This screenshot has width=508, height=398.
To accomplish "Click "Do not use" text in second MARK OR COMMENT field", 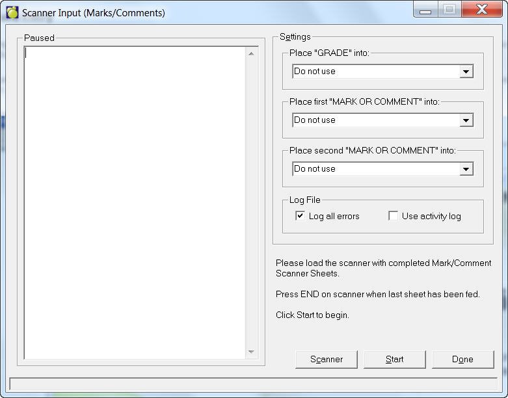I will point(315,169).
